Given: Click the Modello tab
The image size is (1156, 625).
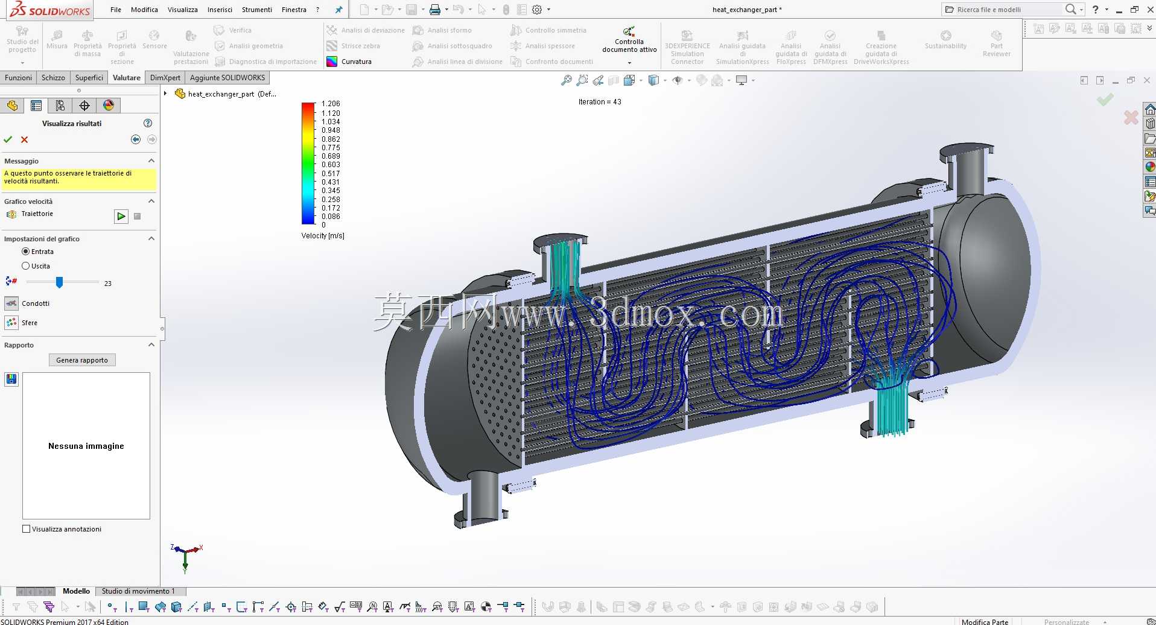Looking at the screenshot, I should coord(76,591).
